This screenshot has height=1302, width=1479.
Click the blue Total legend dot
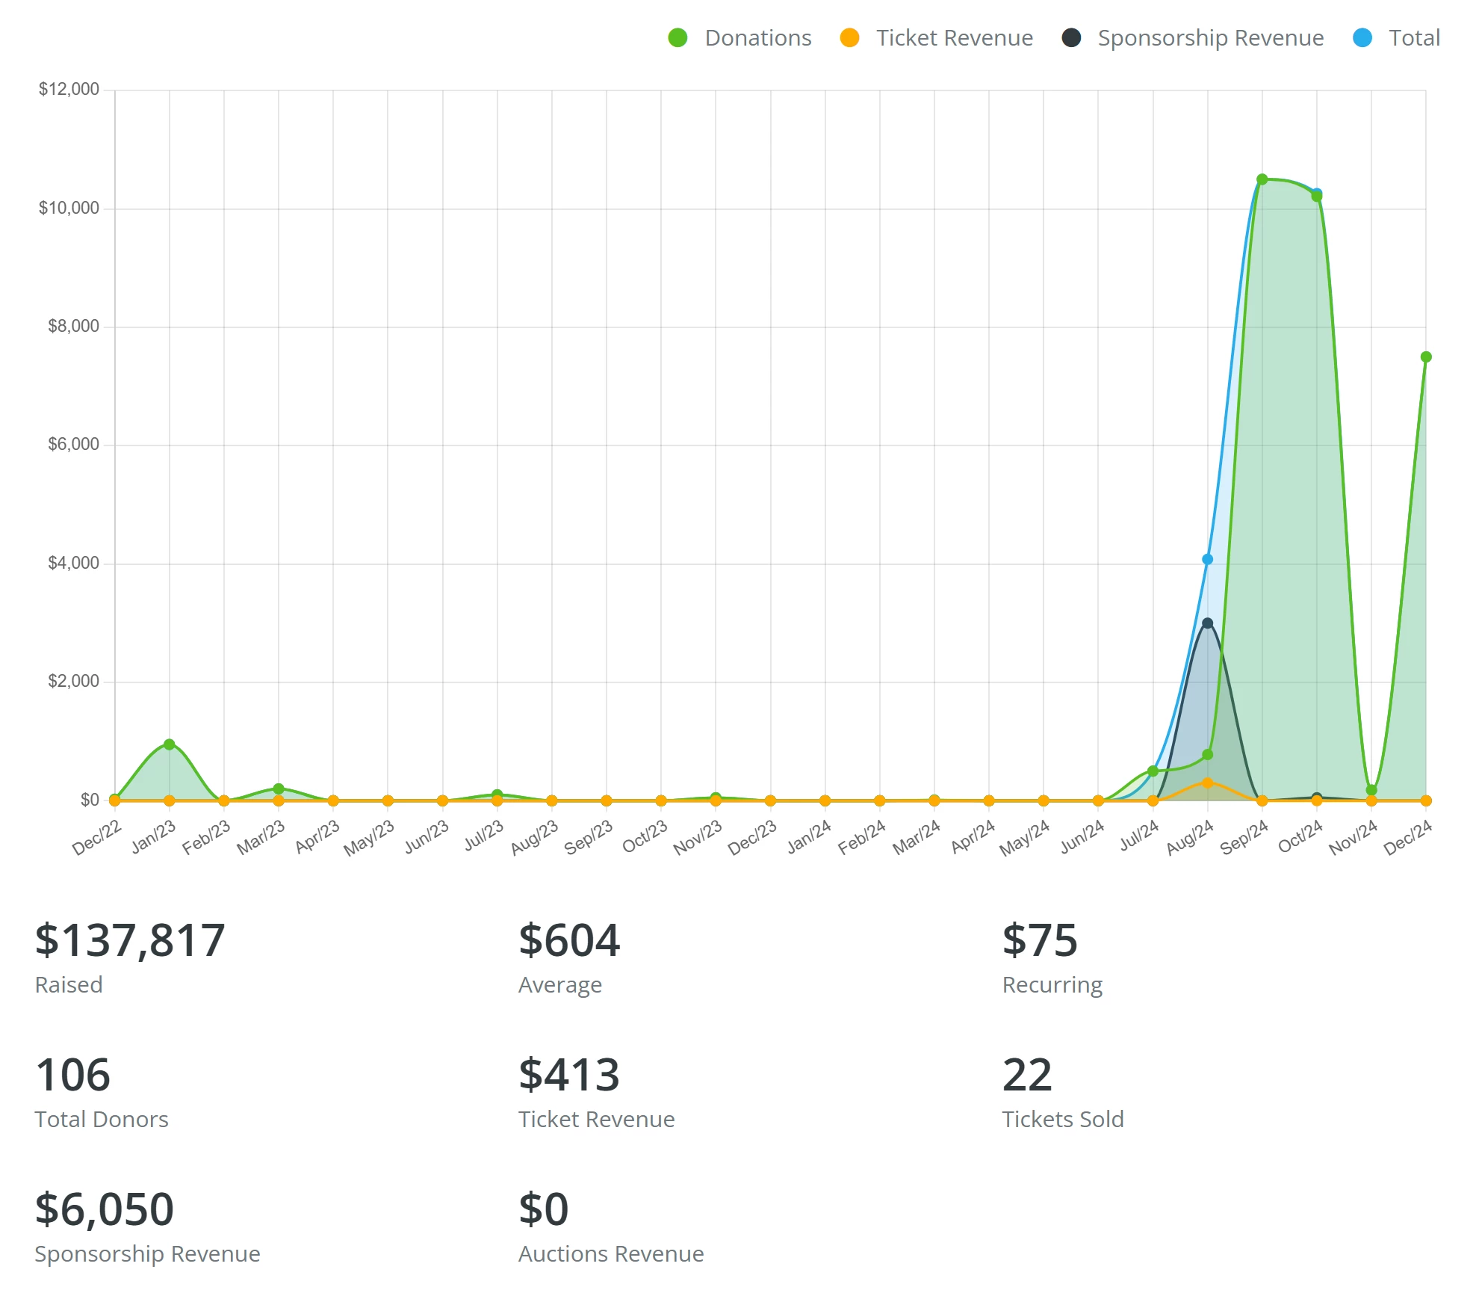coord(1362,38)
